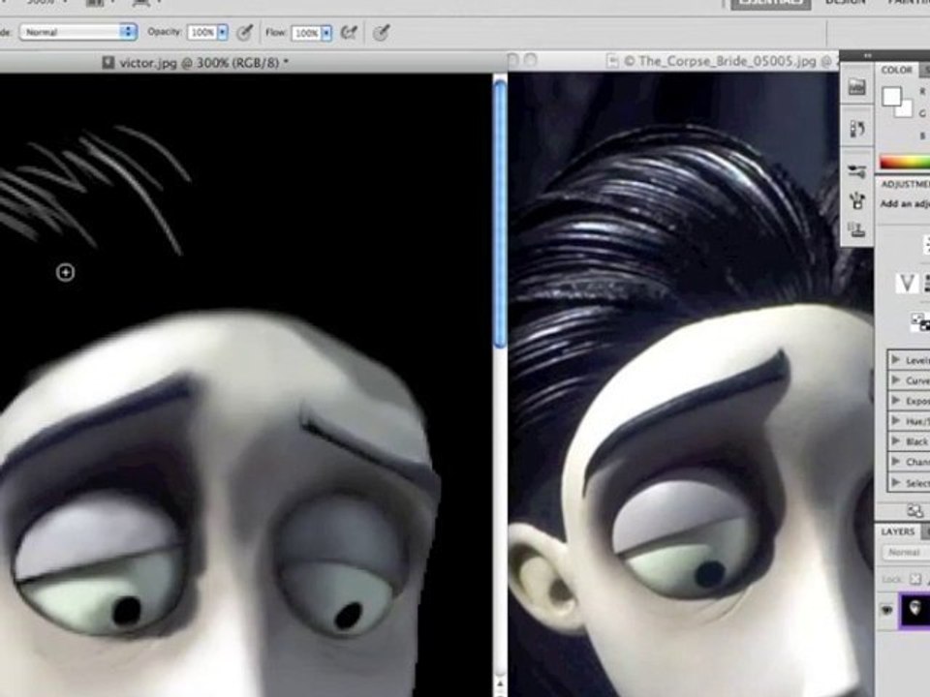This screenshot has height=697, width=930.
Task: Enable airbrush mode icon next to Flow
Action: (349, 33)
